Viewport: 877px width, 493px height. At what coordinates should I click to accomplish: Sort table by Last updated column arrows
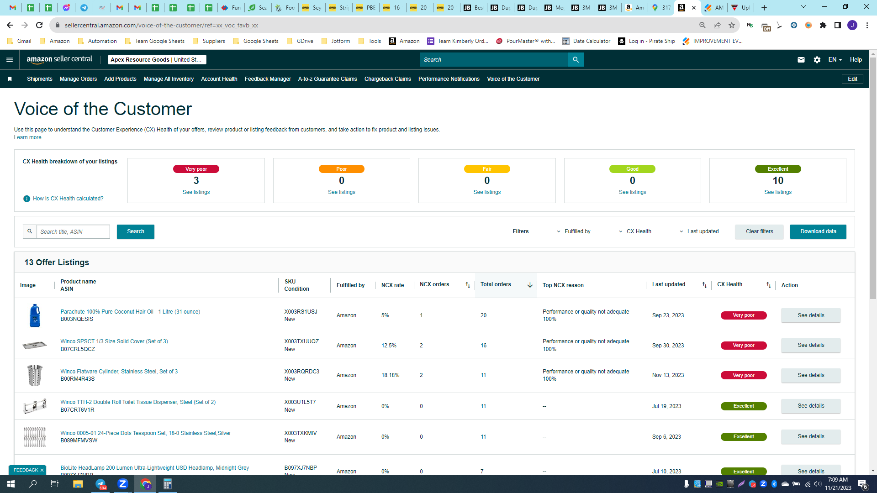click(x=704, y=285)
